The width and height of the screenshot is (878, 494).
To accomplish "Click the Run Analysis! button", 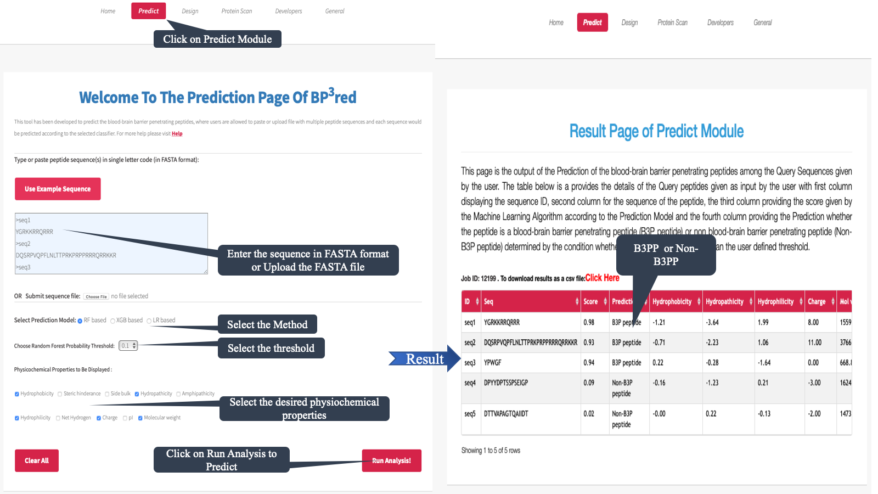I will click(x=391, y=461).
